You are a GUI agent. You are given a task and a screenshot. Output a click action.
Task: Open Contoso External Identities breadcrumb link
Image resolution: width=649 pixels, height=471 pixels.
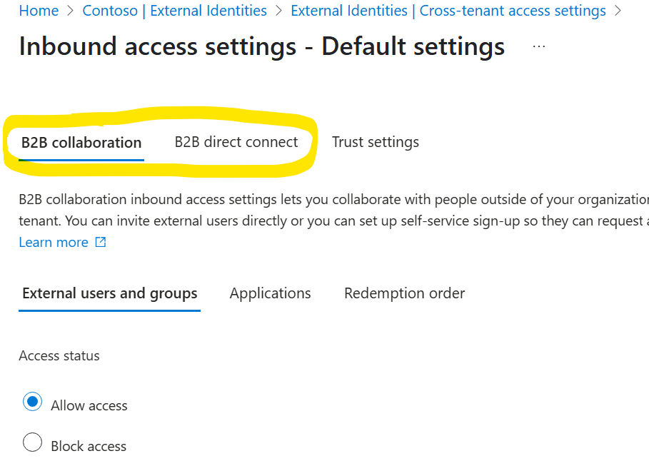(x=174, y=11)
